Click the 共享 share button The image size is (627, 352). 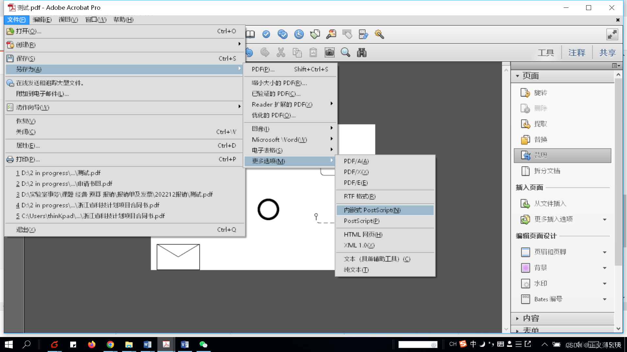point(607,52)
